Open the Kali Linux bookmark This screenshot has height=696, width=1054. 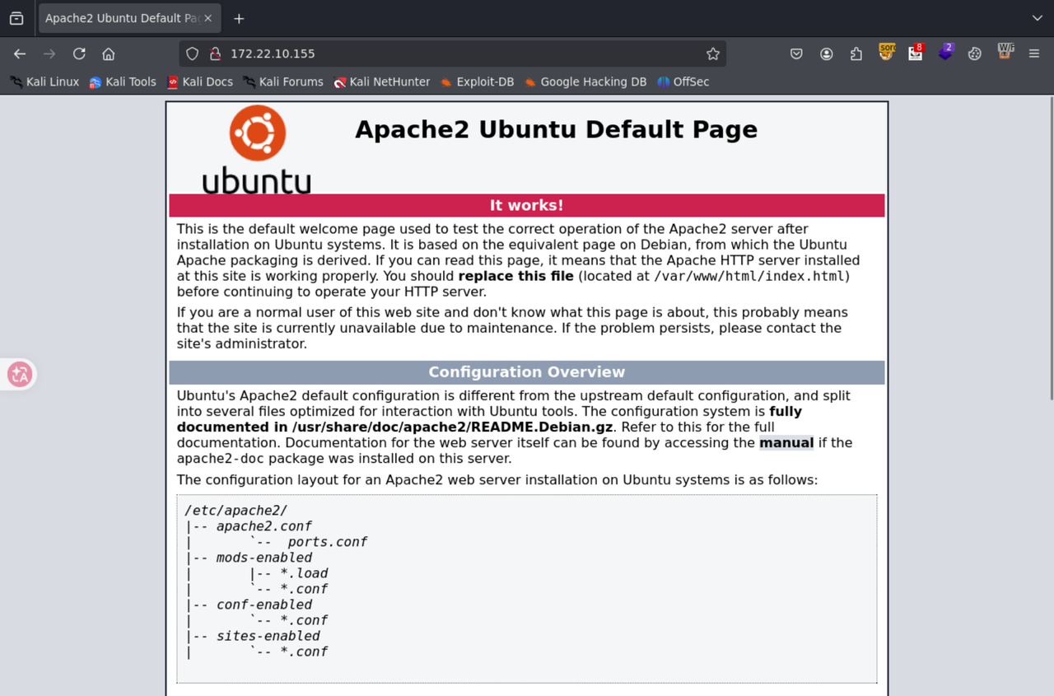tap(44, 82)
